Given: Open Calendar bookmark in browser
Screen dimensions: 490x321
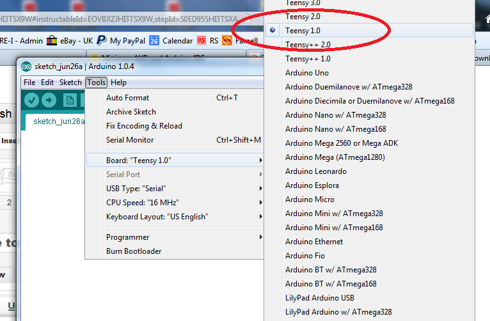Looking at the screenshot, I should tap(171, 40).
